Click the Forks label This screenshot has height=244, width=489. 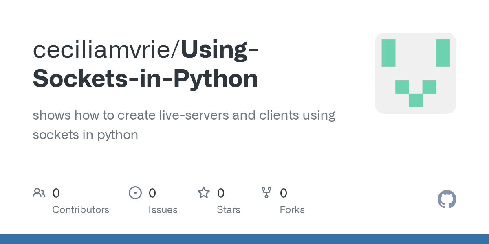pyautogui.click(x=292, y=209)
